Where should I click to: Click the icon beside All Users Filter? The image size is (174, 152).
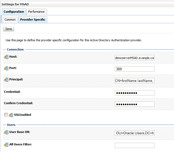point(6,145)
